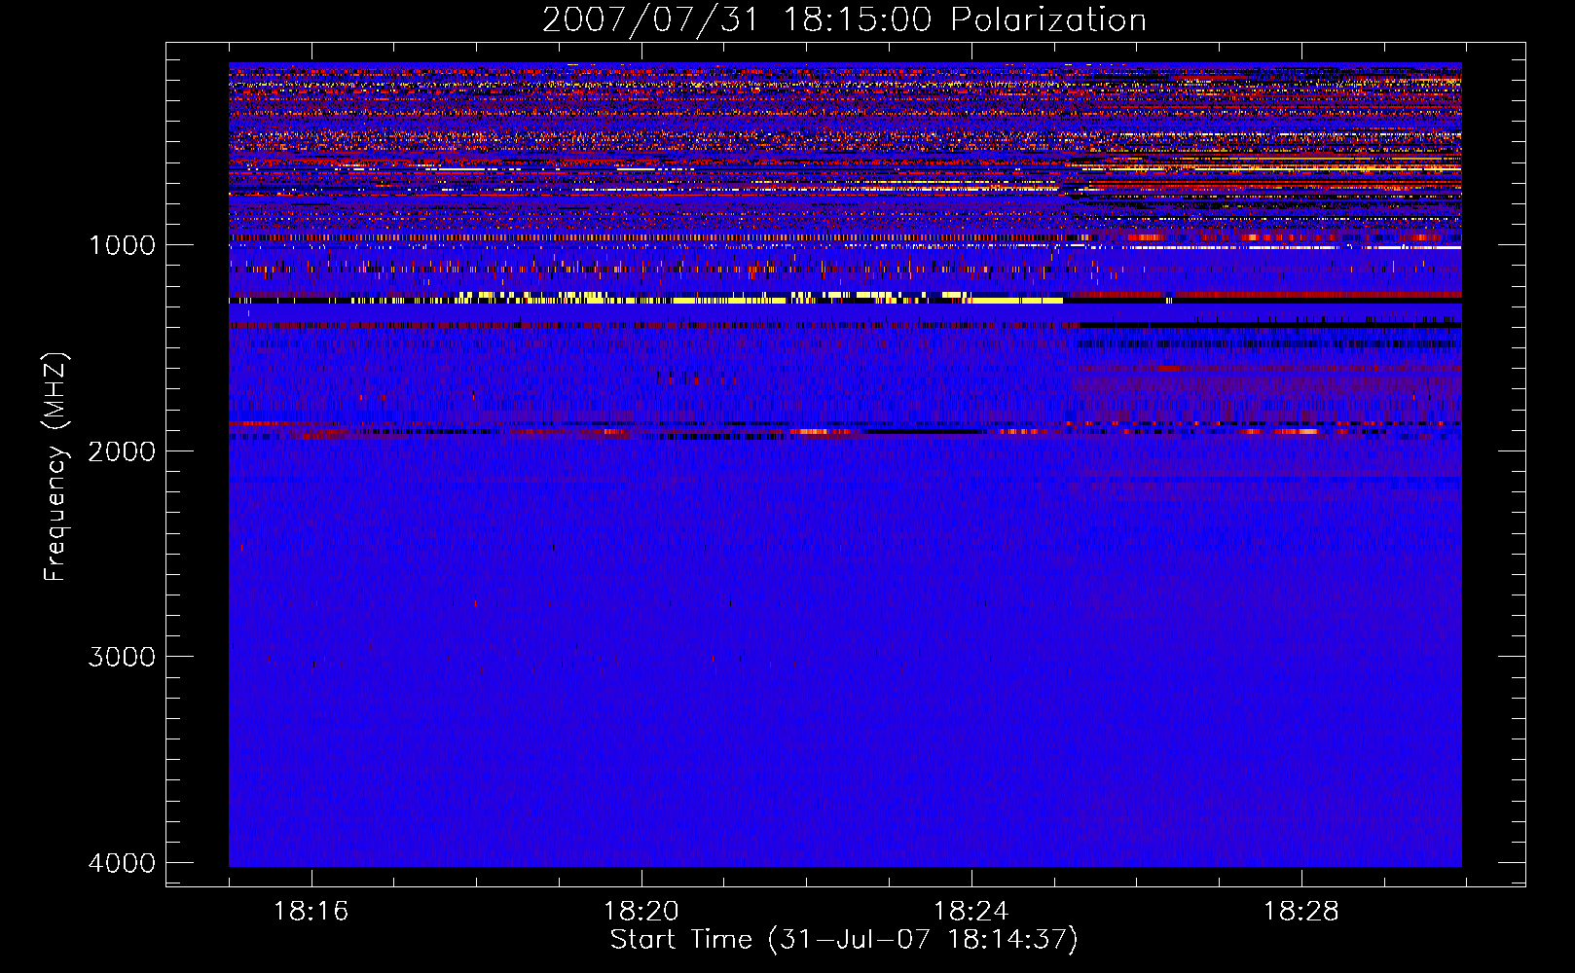Click the 3000 frequency tick label

(122, 656)
